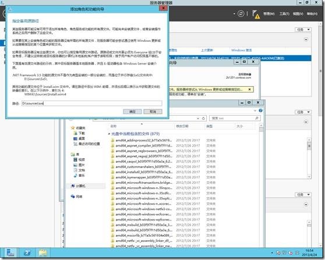Collapse the top section chevron in Server Manager
The height and width of the screenshot is (260, 325).
pos(306,40)
